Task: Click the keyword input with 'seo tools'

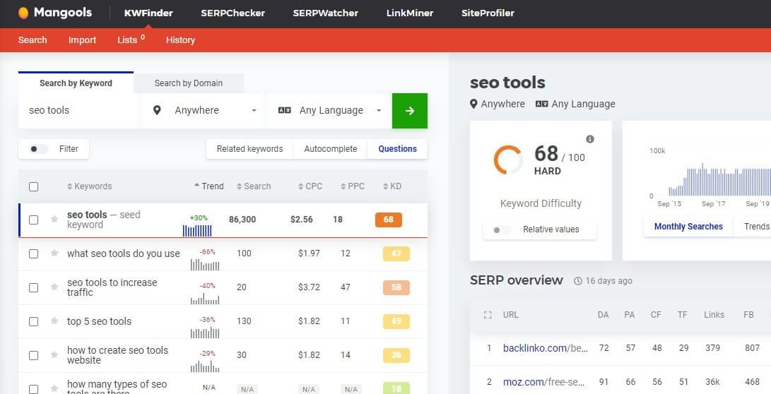Action: pyautogui.click(x=78, y=111)
